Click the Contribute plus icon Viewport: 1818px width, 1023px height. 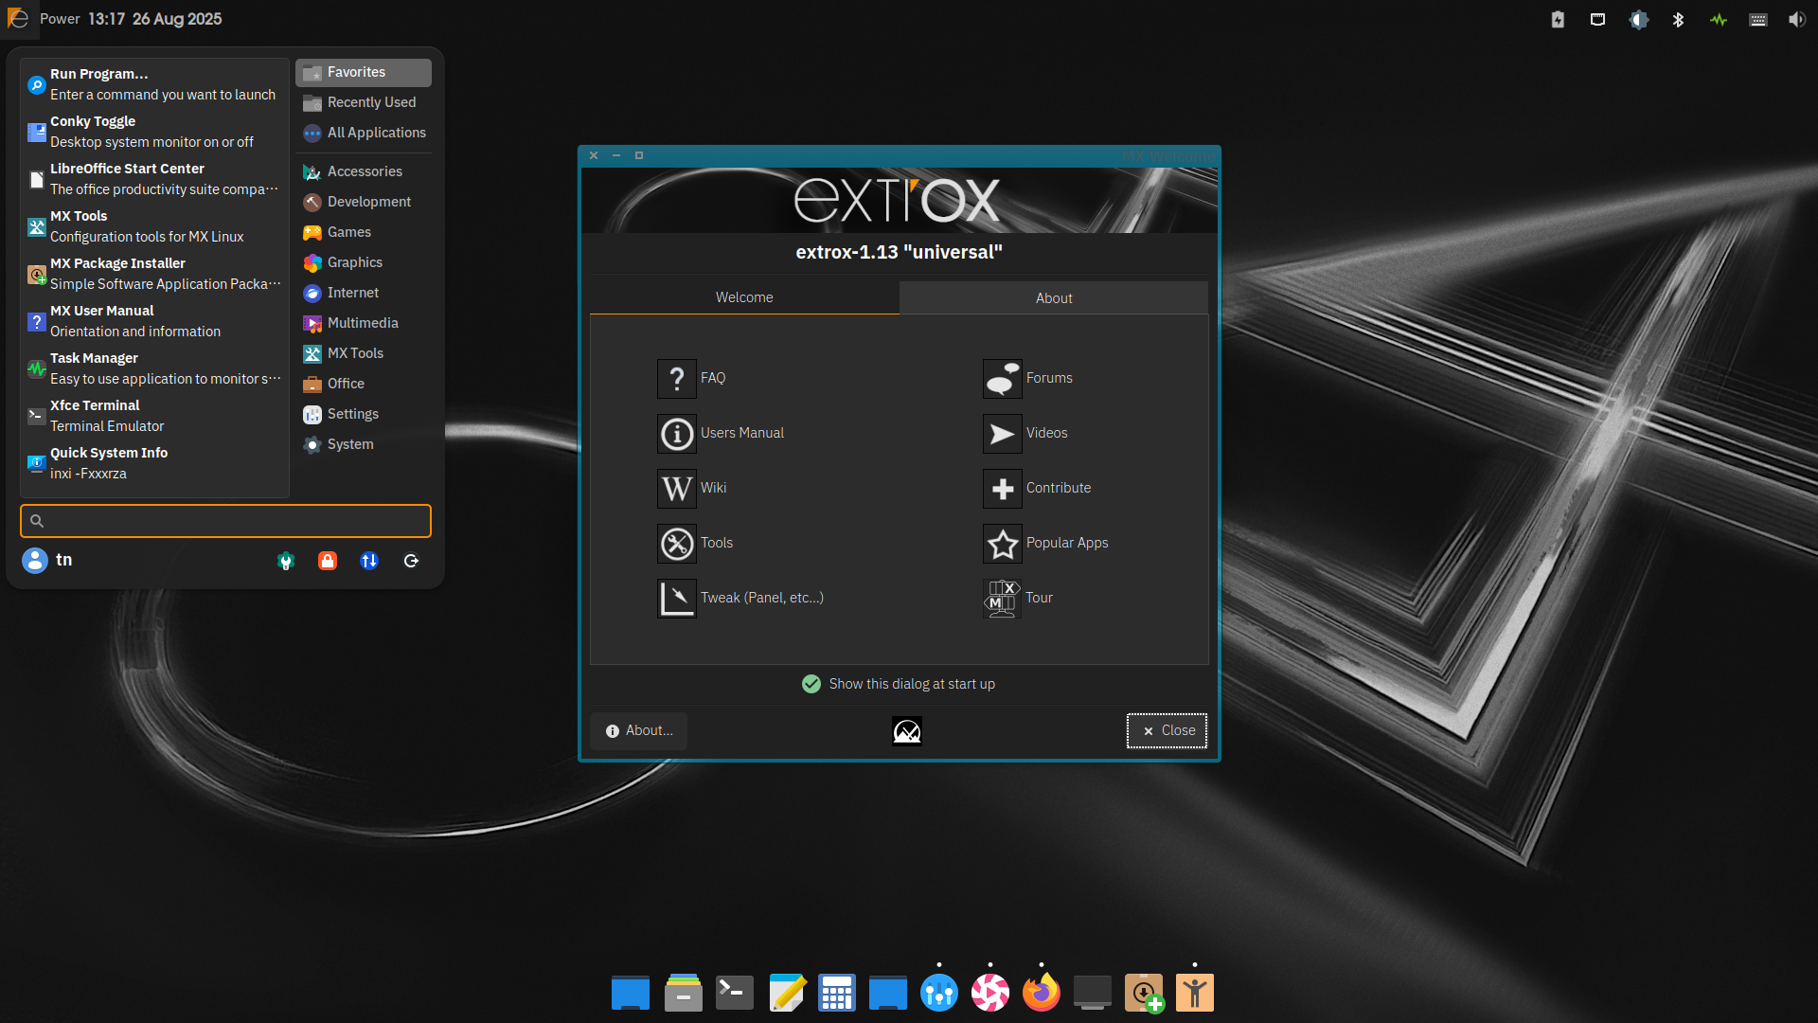pyautogui.click(x=1002, y=489)
